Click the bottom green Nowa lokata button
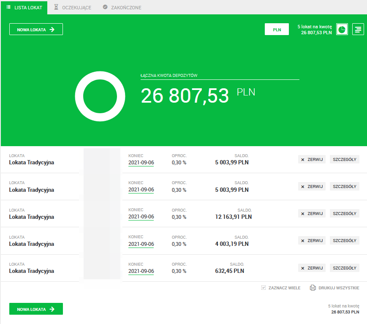The image size is (367, 324). point(36,309)
